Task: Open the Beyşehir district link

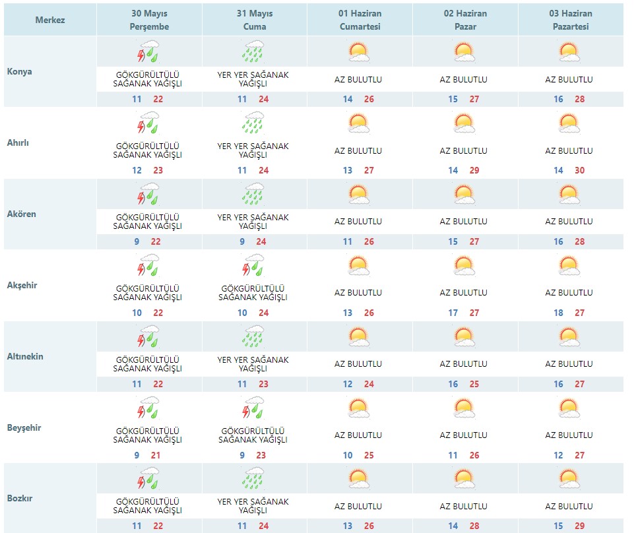Action: [x=24, y=427]
